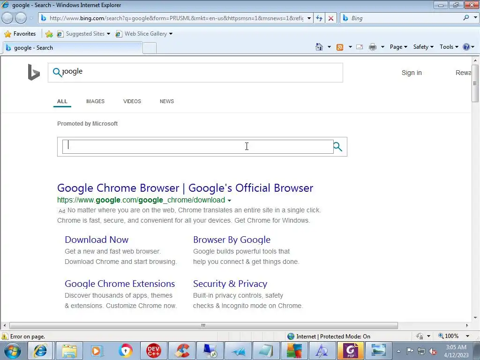The image size is (480, 360).
Task: Click the scroll down arrow
Action: [x=475, y=318]
